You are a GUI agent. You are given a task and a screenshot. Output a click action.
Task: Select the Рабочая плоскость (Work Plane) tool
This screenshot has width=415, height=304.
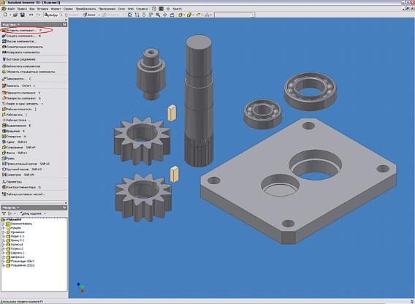coord(19,109)
